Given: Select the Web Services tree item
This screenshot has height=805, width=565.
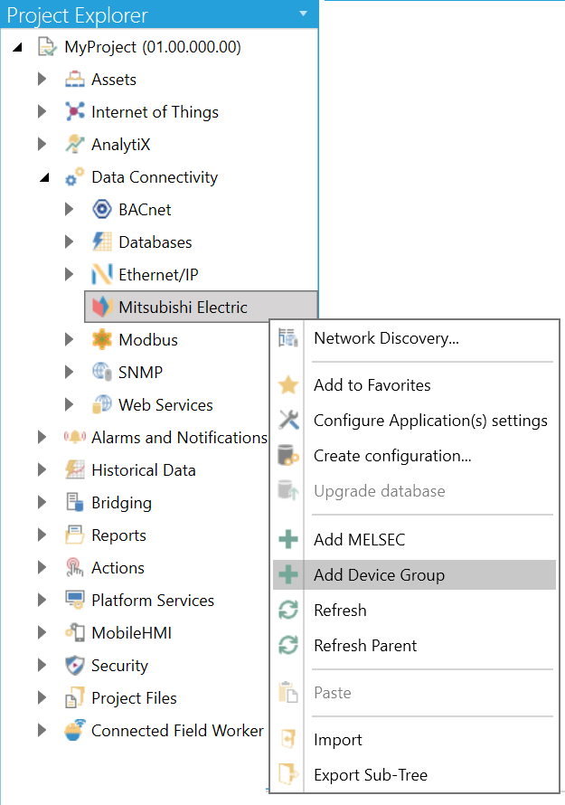Looking at the screenshot, I should (x=165, y=405).
